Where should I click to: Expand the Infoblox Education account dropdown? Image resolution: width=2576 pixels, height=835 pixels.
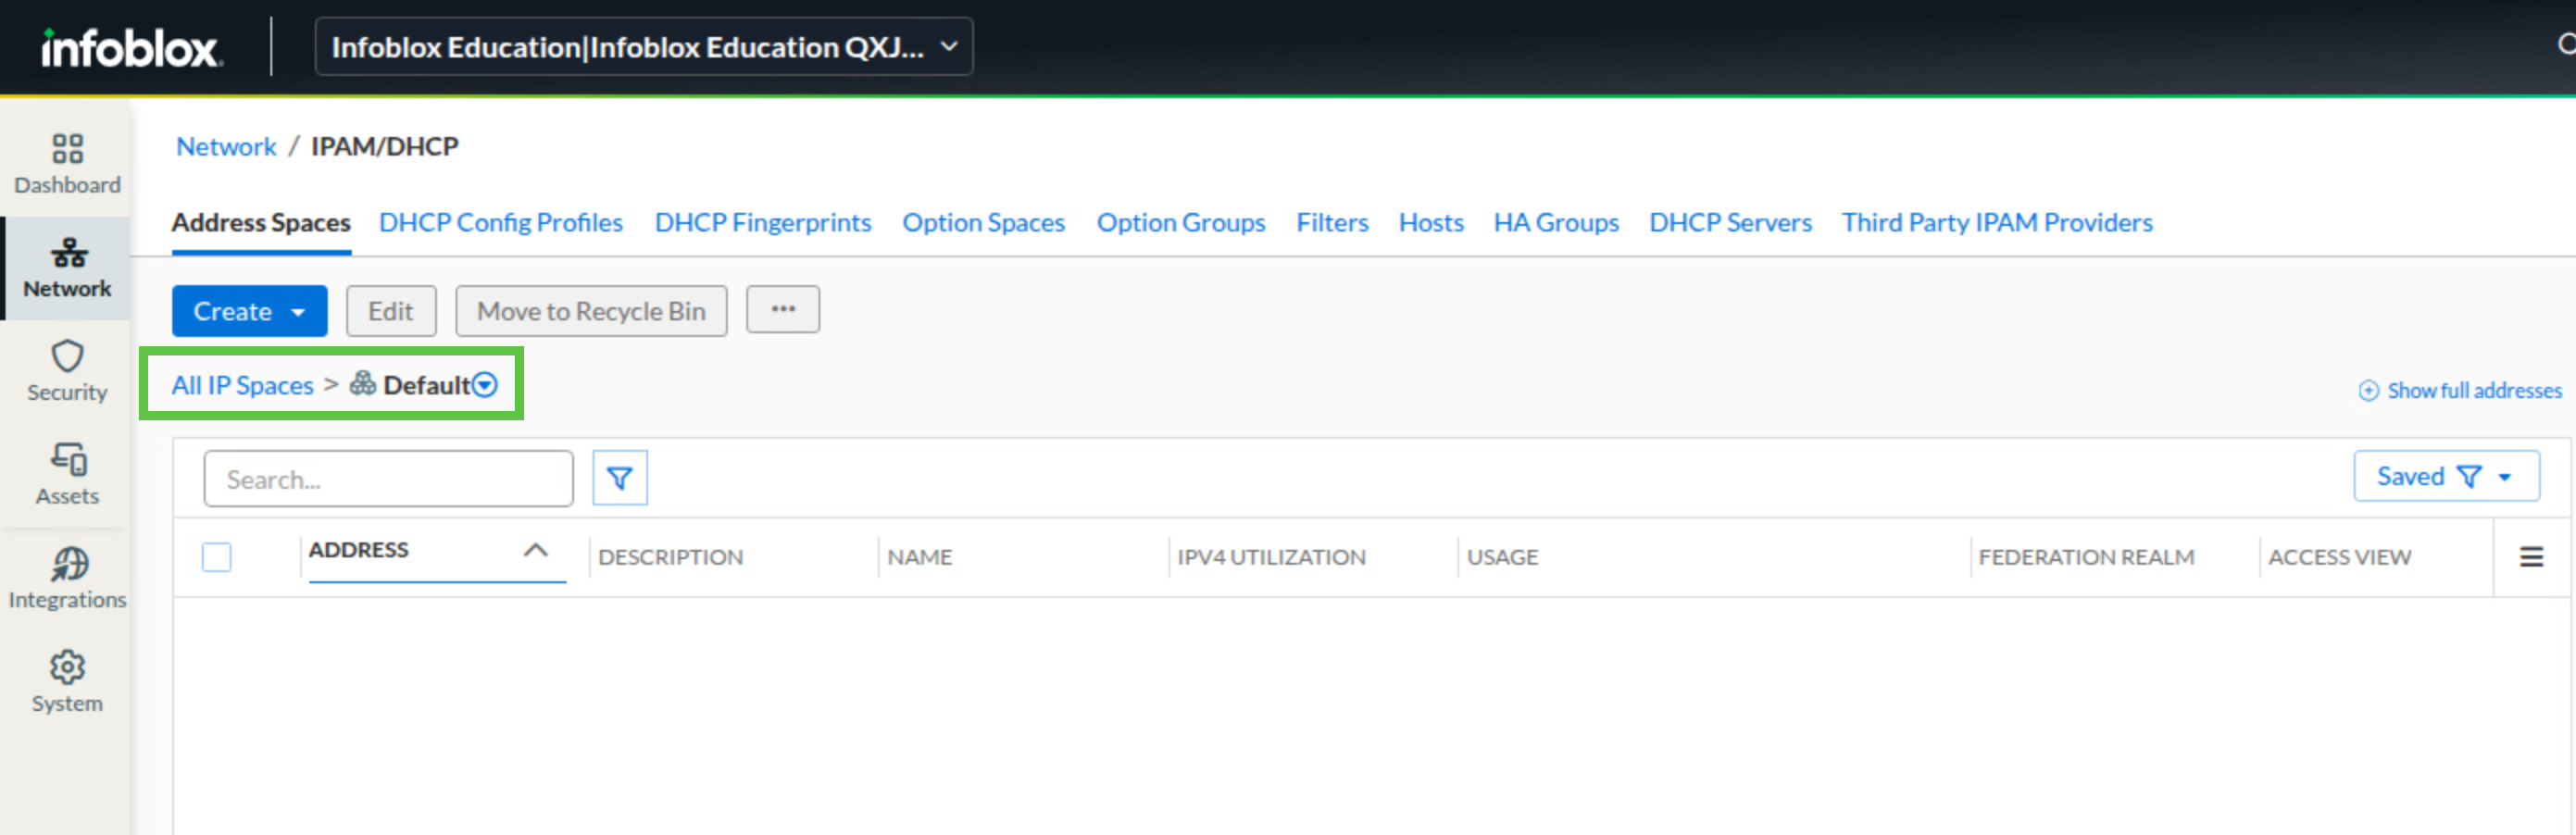click(644, 47)
